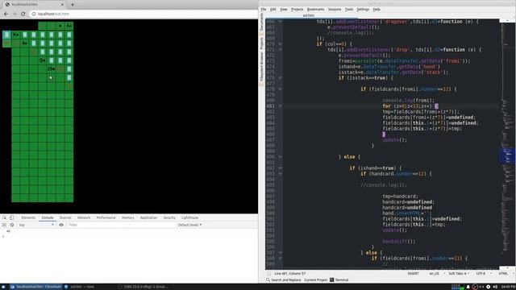Open the Elements tab in DevTools
The height and width of the screenshot is (290, 516).
28,217
